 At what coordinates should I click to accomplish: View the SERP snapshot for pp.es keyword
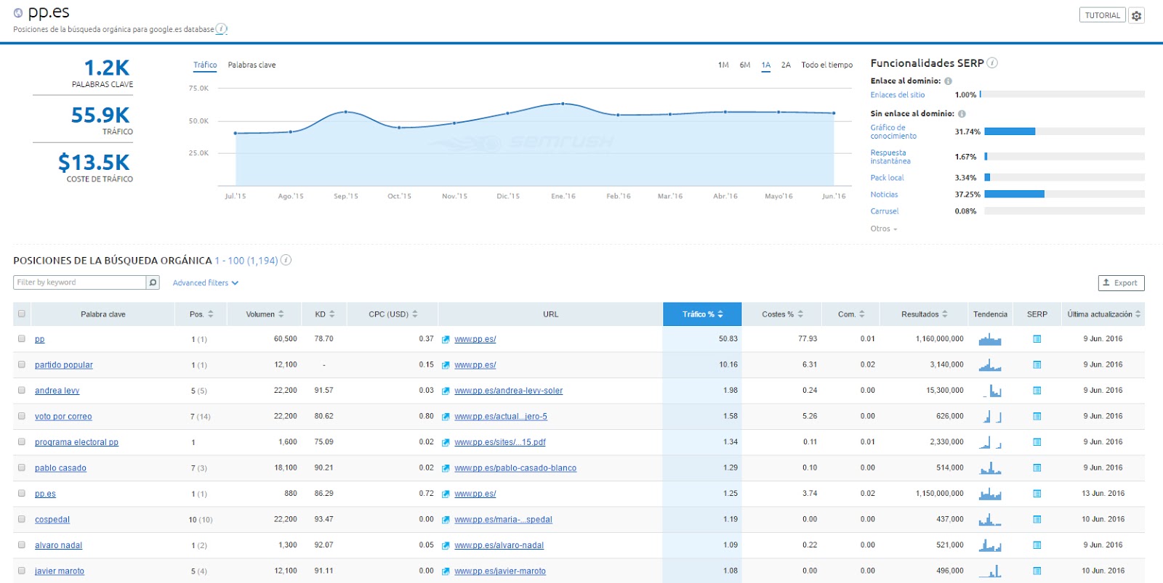(1037, 494)
